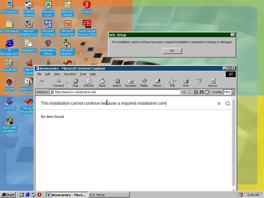Click the clipboard icon in address bar
This screenshot has width=264, height=198.
point(208,92)
